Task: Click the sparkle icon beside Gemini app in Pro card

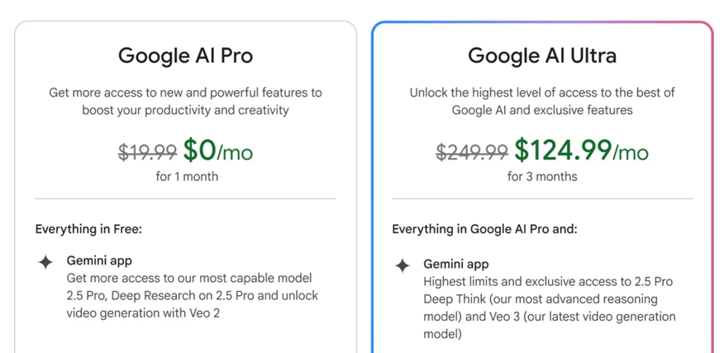Action: 46,262
